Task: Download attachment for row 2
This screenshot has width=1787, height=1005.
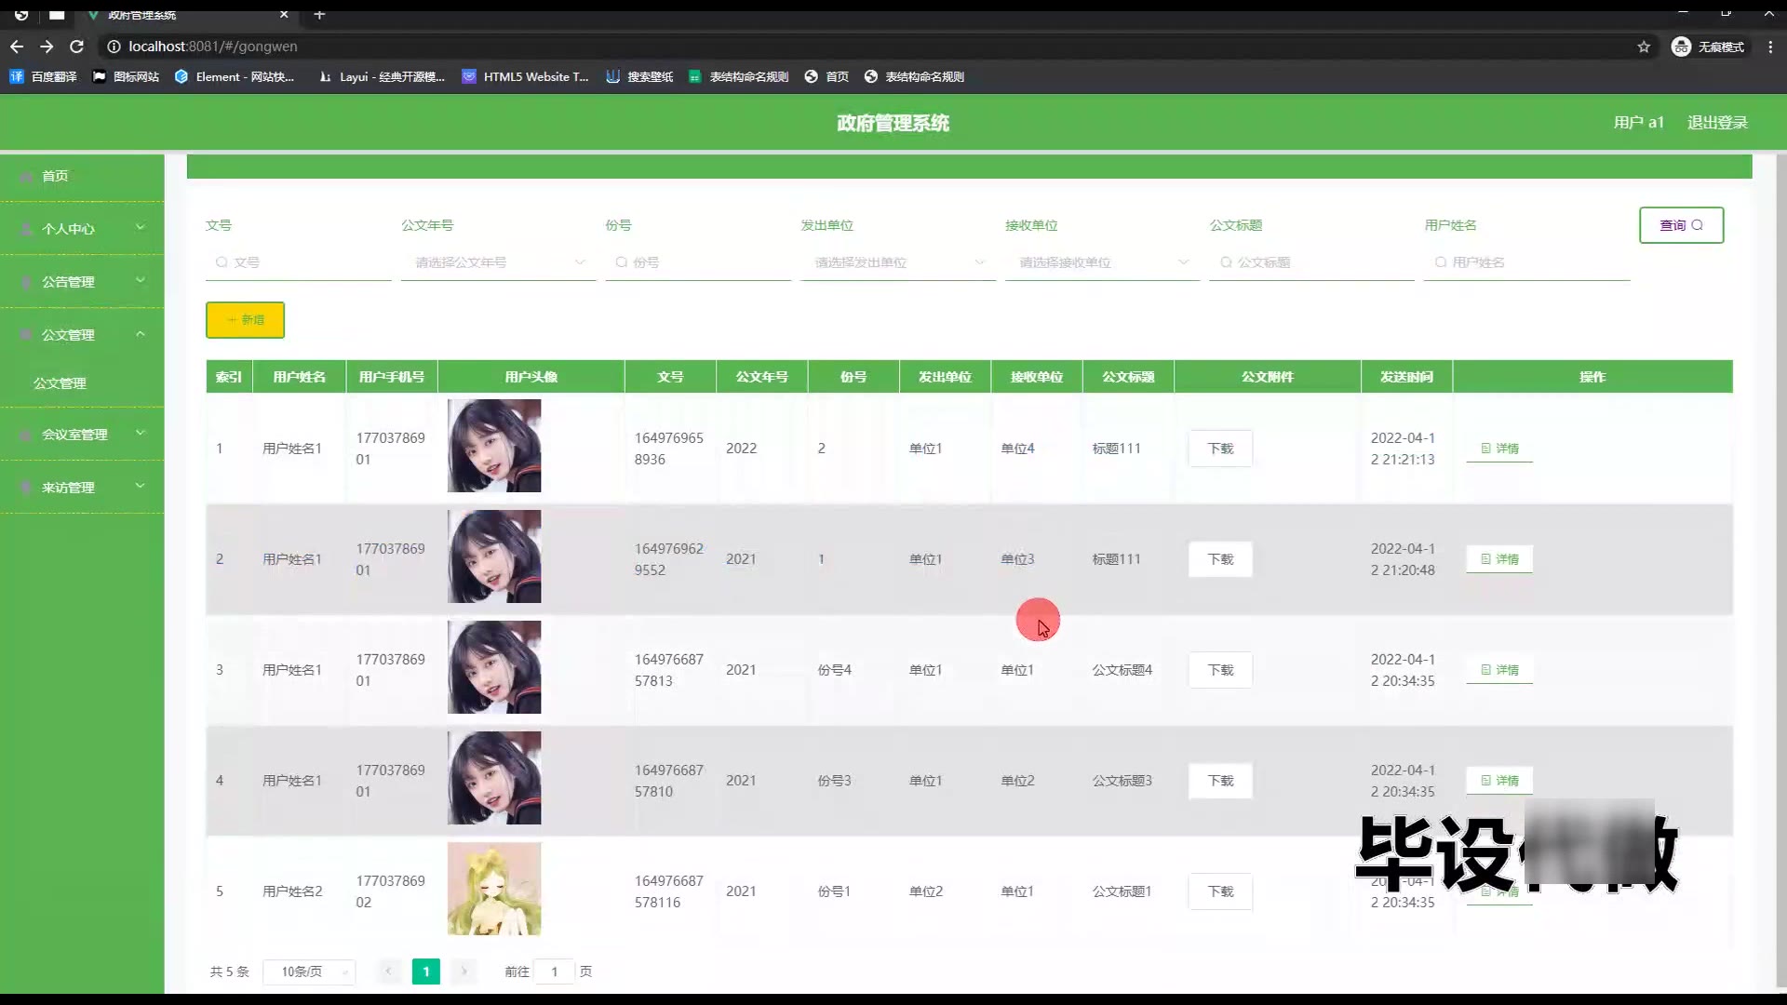Action: [1220, 559]
